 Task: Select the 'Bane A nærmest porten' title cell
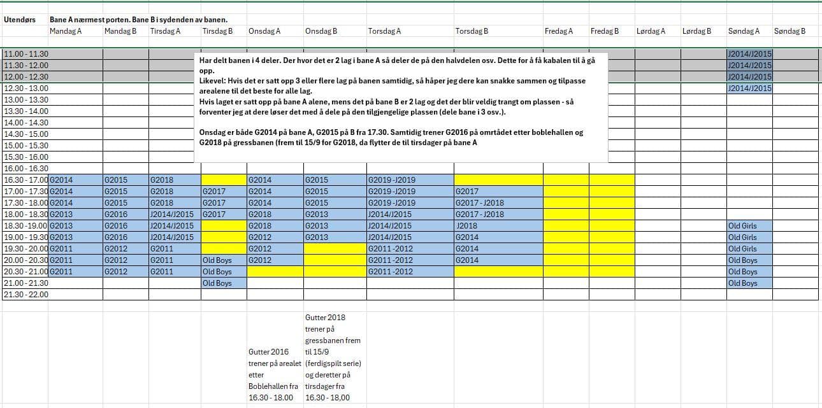click(x=139, y=20)
